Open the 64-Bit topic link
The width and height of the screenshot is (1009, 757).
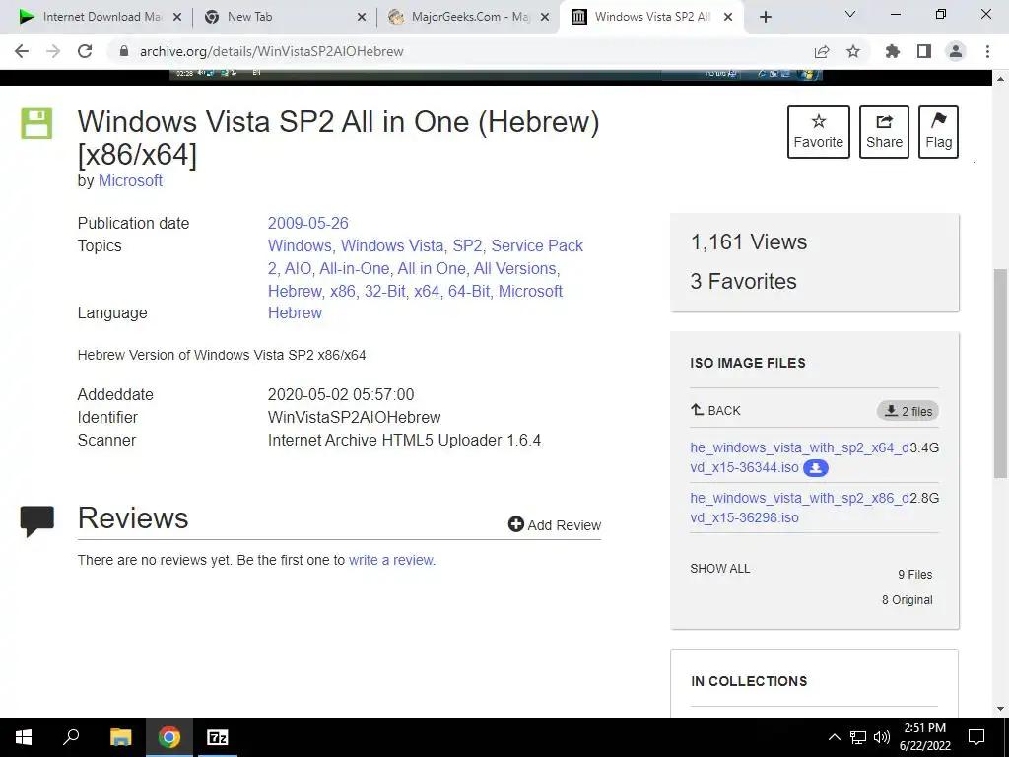pos(469,291)
